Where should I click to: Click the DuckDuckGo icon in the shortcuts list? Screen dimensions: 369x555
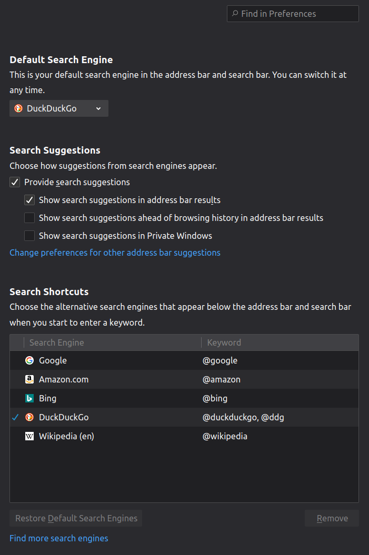(x=29, y=417)
